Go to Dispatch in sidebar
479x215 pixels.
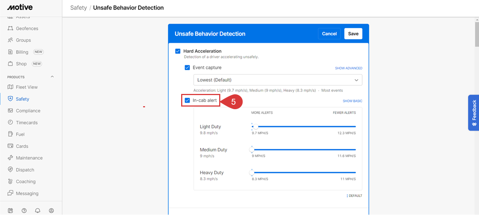pos(25,170)
